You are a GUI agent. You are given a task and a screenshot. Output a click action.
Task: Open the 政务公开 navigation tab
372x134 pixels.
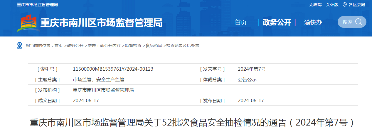(277, 22)
